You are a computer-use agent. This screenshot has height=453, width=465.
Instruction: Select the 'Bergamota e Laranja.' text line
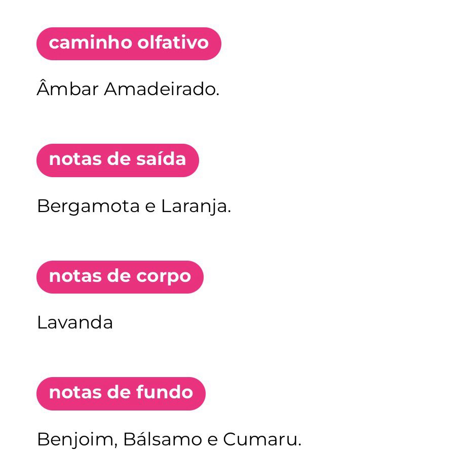click(134, 207)
